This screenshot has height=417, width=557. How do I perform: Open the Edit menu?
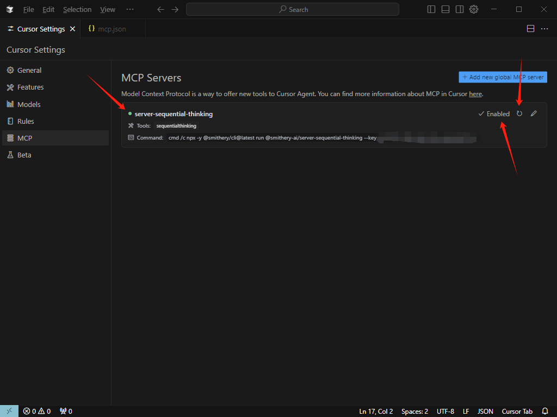[x=48, y=10]
